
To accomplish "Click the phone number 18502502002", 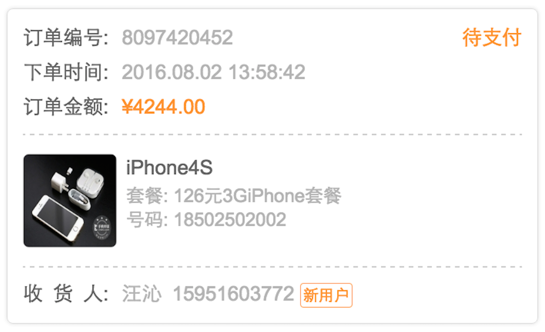I will pyautogui.click(x=230, y=220).
